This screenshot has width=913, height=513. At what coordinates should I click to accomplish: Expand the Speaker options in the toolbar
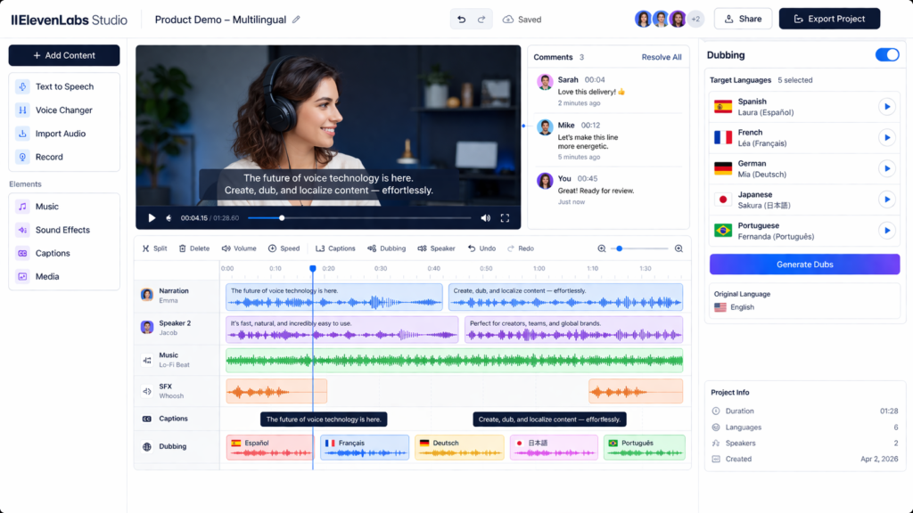coord(436,248)
